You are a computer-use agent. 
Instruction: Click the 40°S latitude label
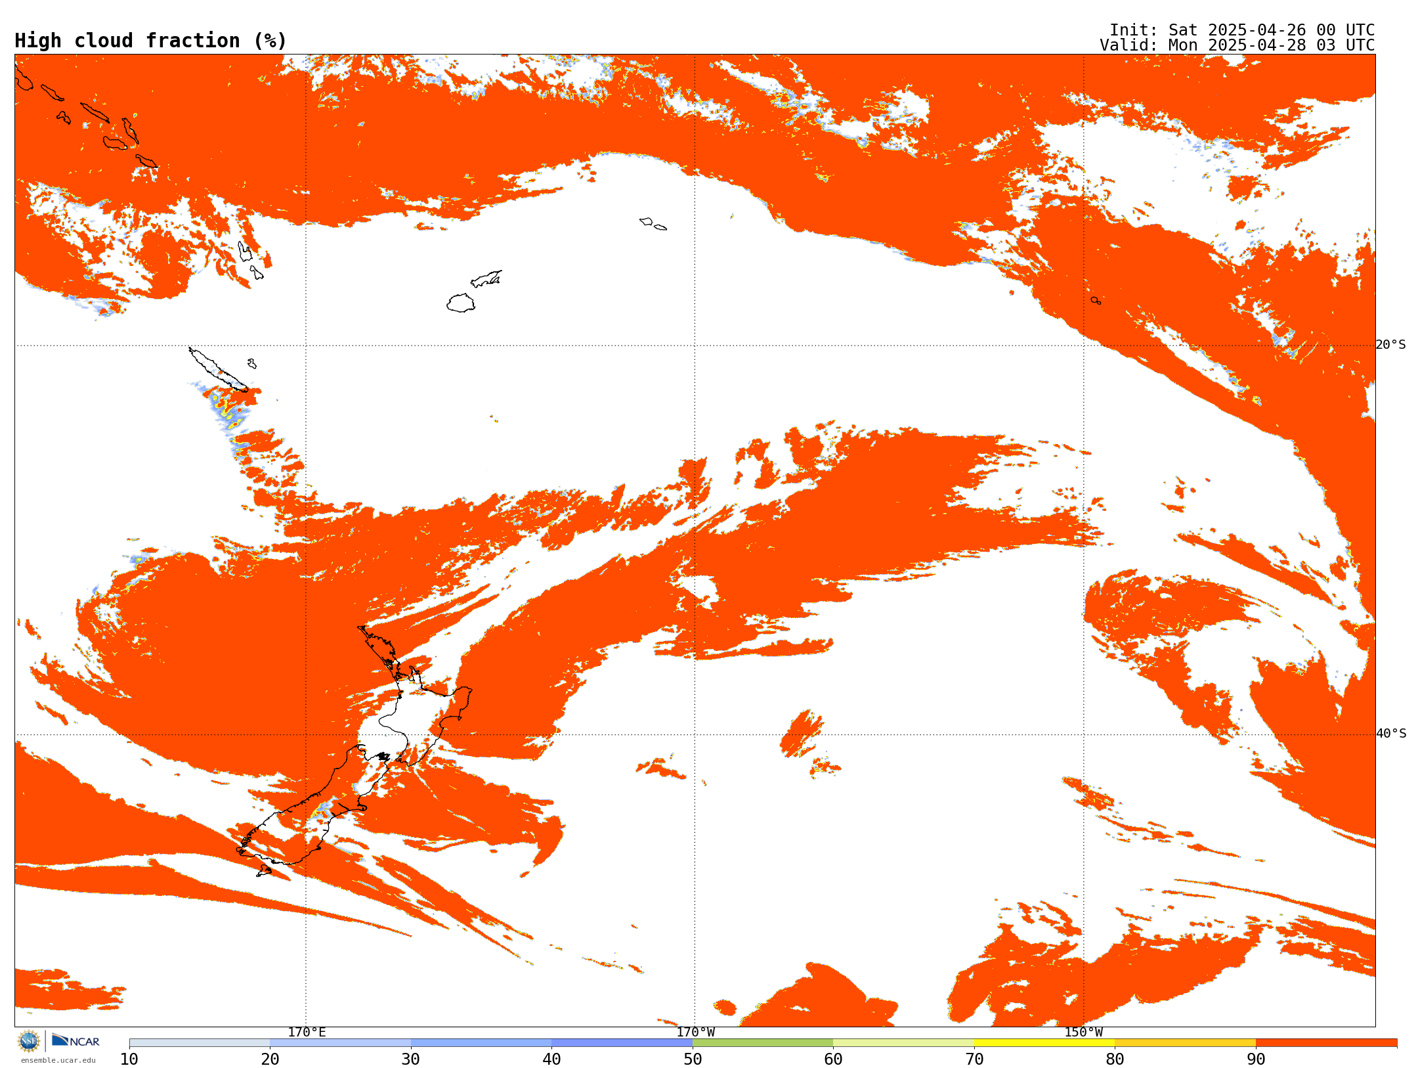tap(1391, 734)
